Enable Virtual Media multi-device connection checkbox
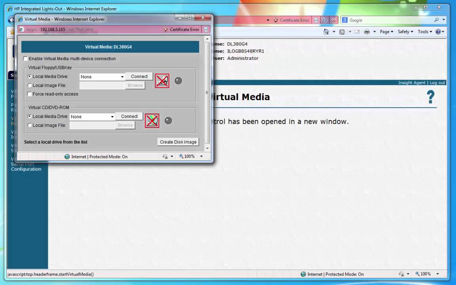Image resolution: width=456 pixels, height=285 pixels. coord(26,59)
